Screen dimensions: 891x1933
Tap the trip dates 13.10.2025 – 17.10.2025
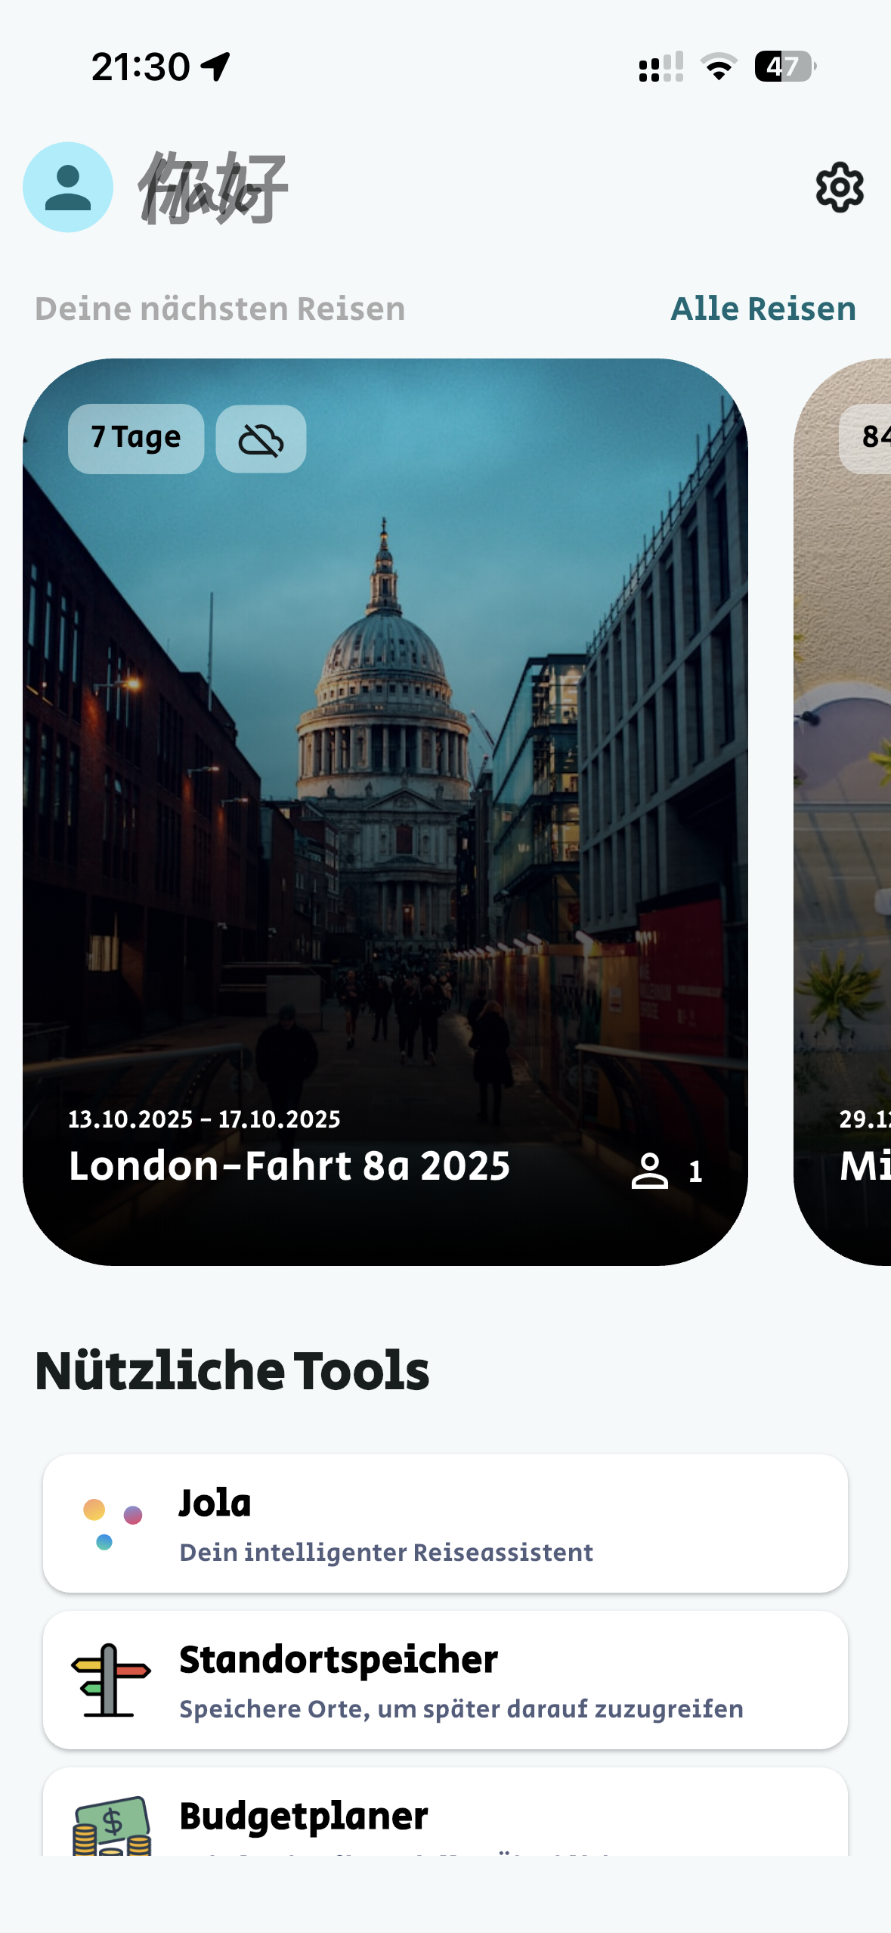pyautogui.click(x=204, y=1119)
